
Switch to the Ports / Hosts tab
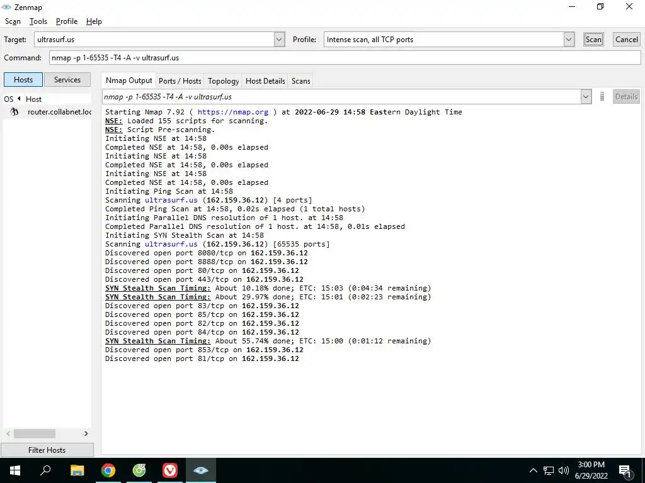point(180,81)
